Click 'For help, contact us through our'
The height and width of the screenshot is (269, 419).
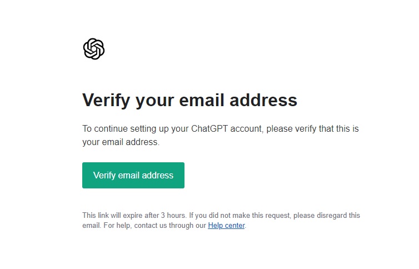tap(154, 226)
